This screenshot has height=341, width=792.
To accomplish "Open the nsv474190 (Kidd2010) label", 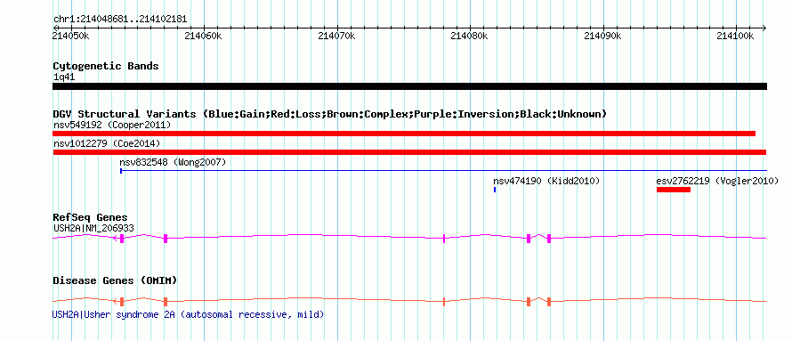I will pos(546,181).
